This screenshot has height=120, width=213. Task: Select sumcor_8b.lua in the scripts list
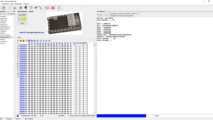(x=5, y=37)
